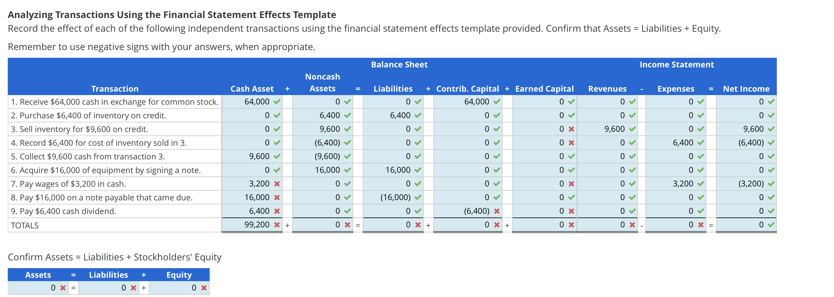The height and width of the screenshot is (297, 834).
Task: Select the Expenses field for pay wages transaction
Action: coord(677,183)
